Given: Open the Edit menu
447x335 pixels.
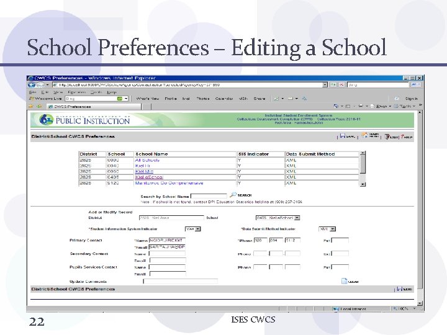Looking at the screenshot, I should pos(45,92).
